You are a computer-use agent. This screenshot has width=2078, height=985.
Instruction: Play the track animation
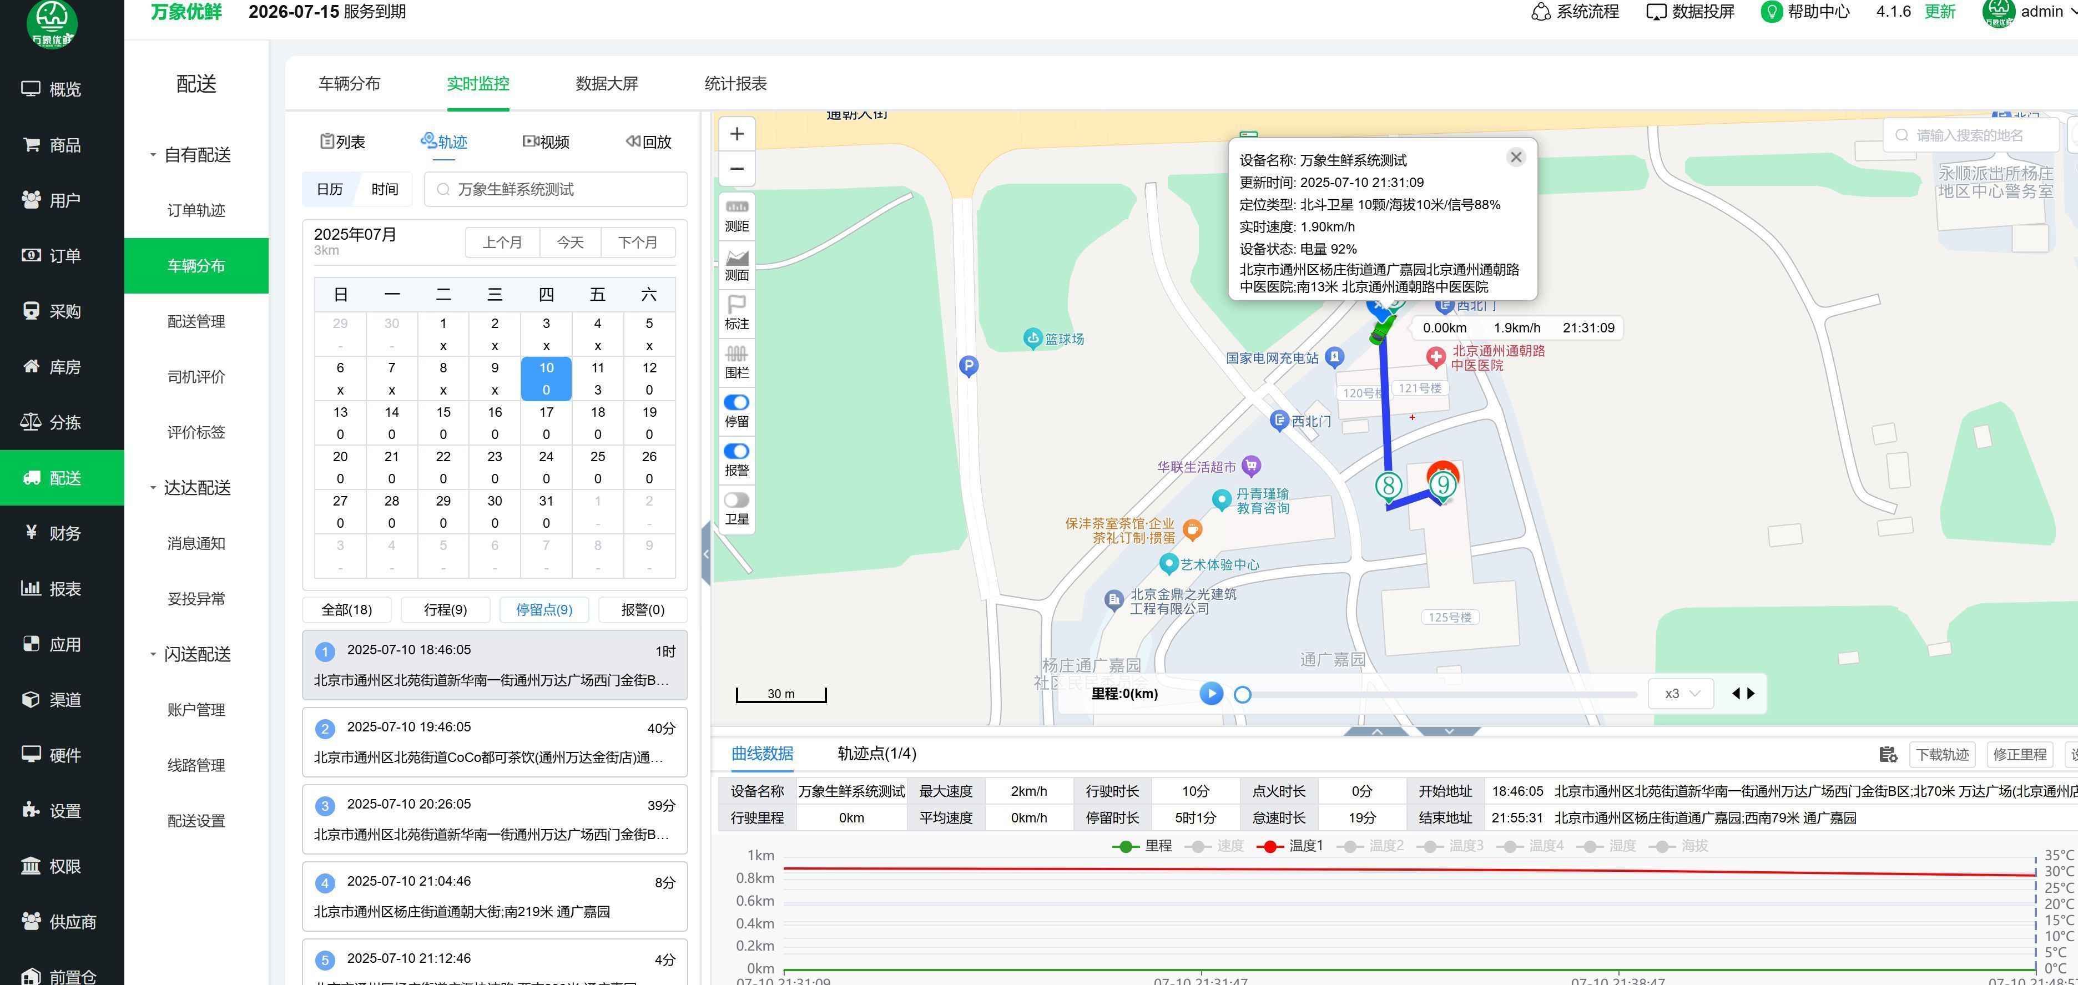(1211, 694)
